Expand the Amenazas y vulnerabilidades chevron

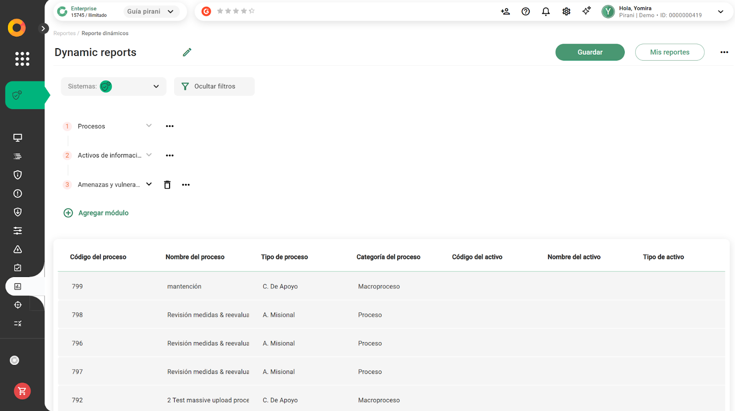point(149,184)
